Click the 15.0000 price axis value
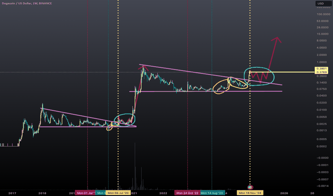Viewport: 333px width, 196px height. [x=323, y=34]
